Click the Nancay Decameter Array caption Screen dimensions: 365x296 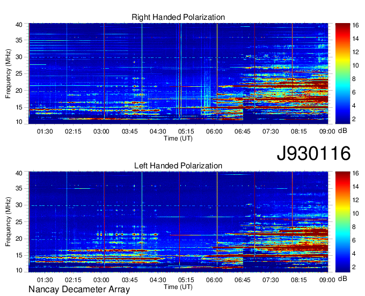pos(79,289)
